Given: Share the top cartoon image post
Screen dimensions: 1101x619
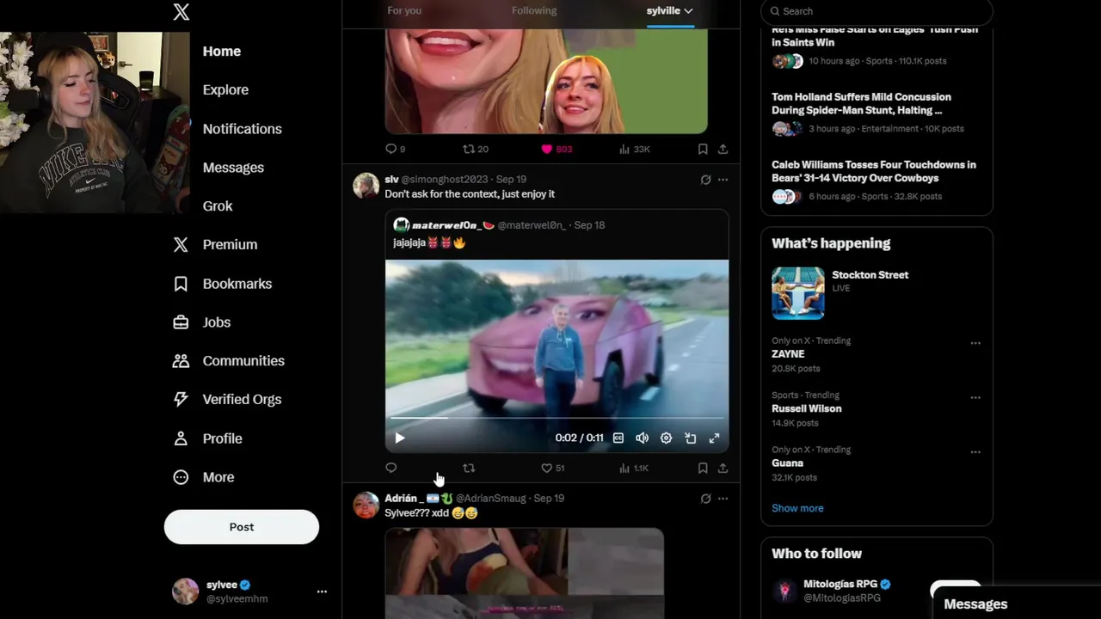Looking at the screenshot, I should click(723, 149).
